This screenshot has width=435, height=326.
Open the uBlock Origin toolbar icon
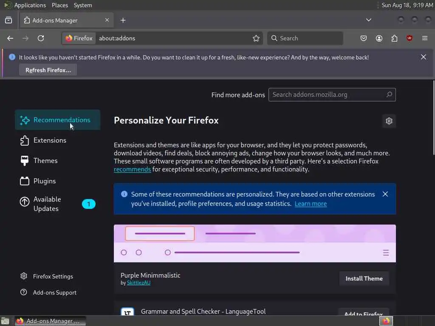point(410,38)
